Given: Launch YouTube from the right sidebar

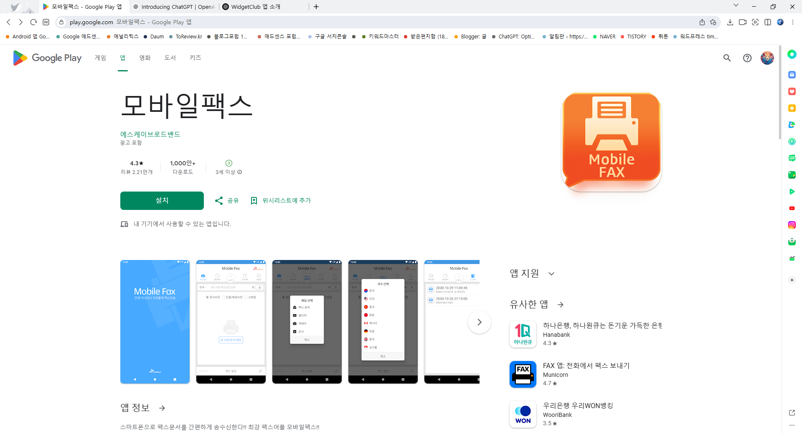Looking at the screenshot, I should (792, 208).
